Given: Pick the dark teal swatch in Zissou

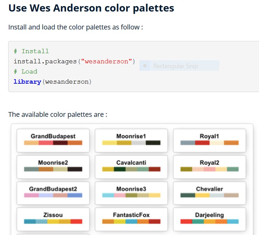Looking at the screenshot, I should [30, 221].
